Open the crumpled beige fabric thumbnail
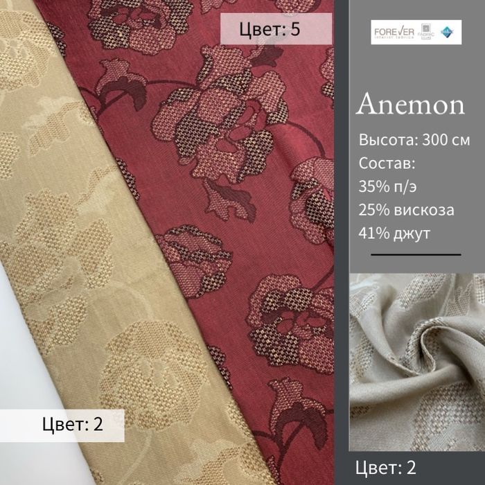485x485 pixels. point(417,362)
